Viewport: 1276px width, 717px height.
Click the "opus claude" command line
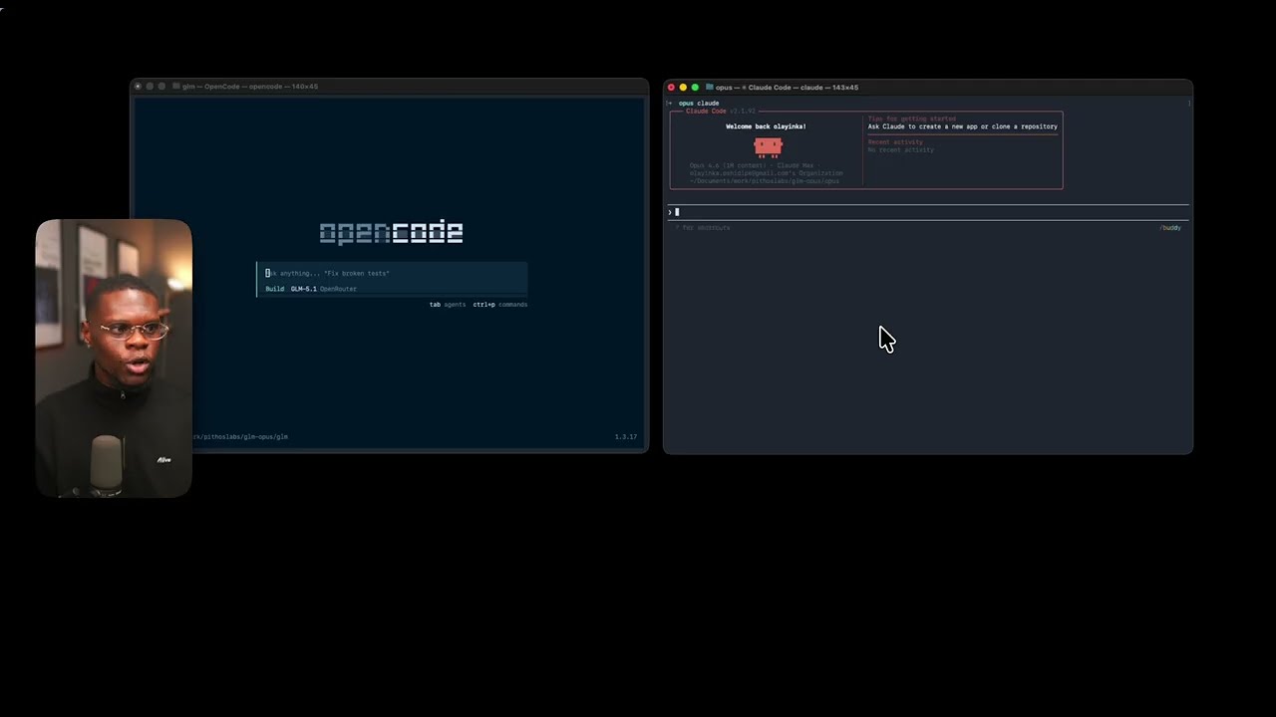pos(698,104)
